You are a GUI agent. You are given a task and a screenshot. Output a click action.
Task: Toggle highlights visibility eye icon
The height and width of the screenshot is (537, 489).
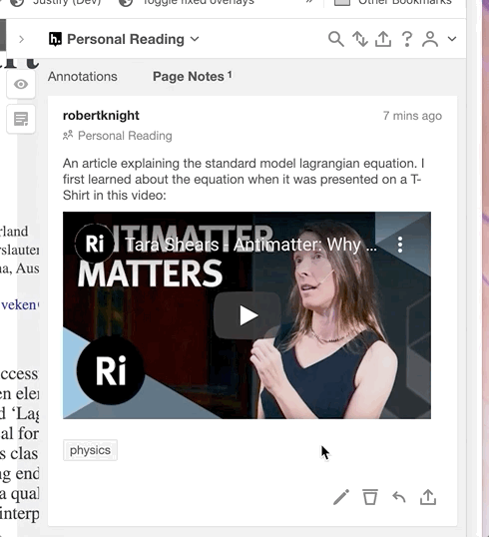(x=21, y=84)
